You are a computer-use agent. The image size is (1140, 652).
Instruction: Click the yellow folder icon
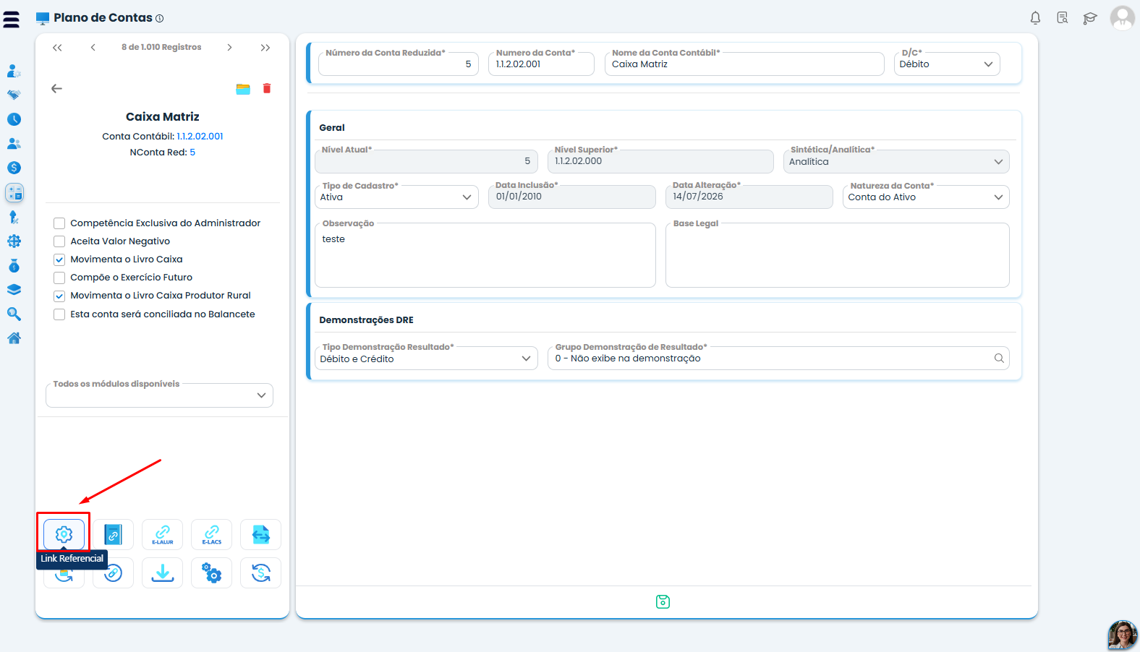pyautogui.click(x=243, y=89)
